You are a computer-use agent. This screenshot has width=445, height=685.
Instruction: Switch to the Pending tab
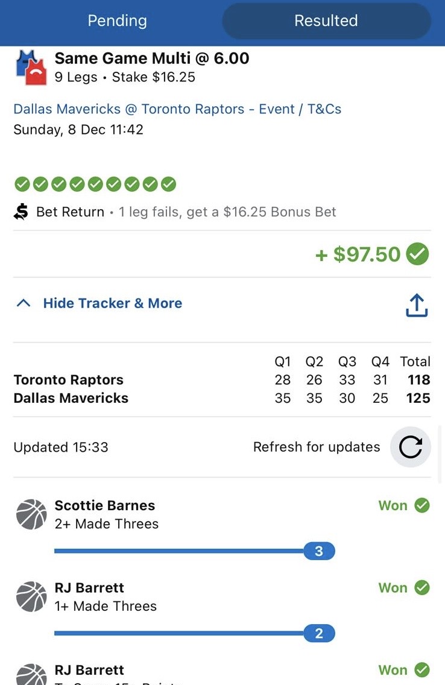click(117, 21)
